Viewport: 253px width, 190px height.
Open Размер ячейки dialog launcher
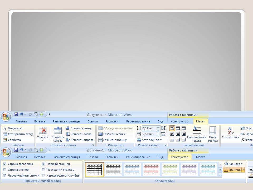(165, 145)
